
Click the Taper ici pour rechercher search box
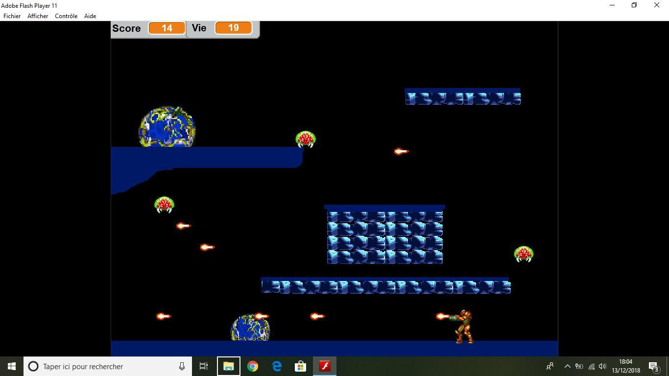pyautogui.click(x=108, y=366)
